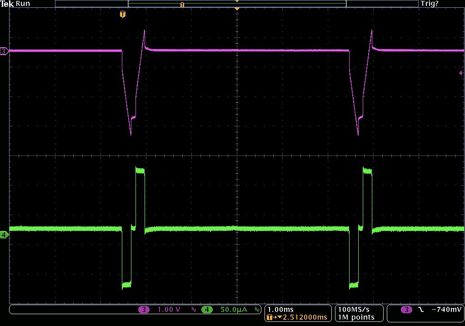This screenshot has height=326, width=465.
Task: Click the channel 4 ground reference marker
Action: pyautogui.click(x=4, y=235)
